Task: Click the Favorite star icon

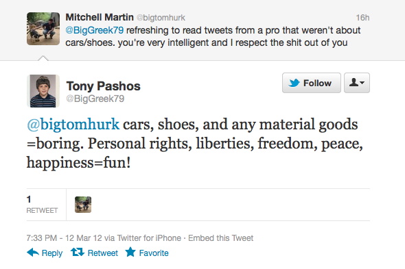Action: 130,252
